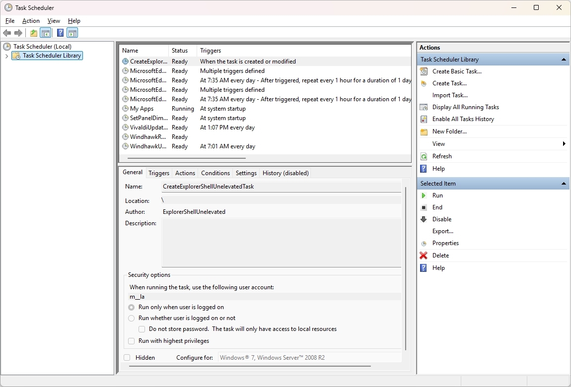
Task: Enable Run with highest privileges
Action: click(132, 341)
